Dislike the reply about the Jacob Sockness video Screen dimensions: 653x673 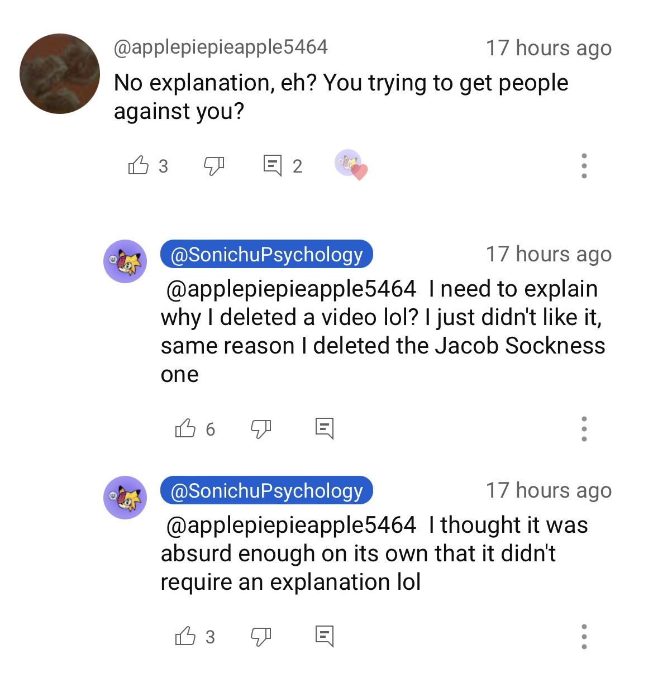(260, 428)
